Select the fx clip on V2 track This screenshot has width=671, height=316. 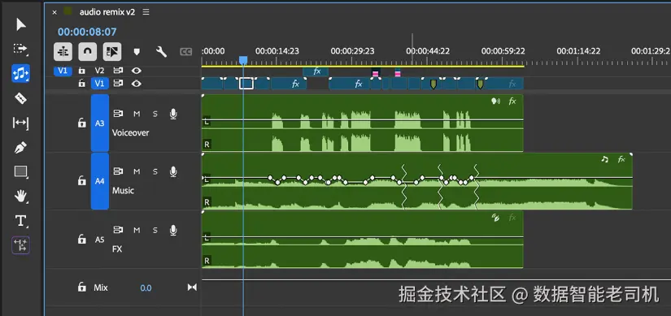click(x=316, y=71)
